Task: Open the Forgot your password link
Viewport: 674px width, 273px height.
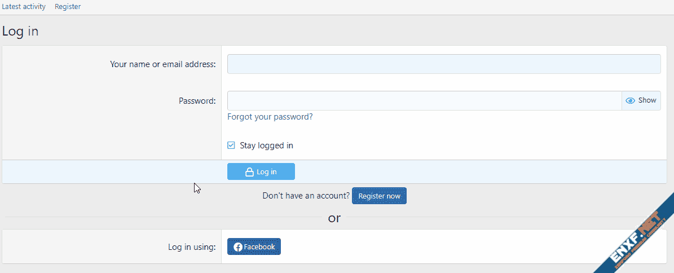Action: coord(270,117)
